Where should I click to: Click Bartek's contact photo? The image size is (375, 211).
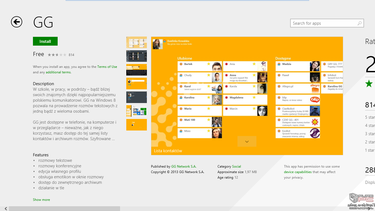coord(217,66)
